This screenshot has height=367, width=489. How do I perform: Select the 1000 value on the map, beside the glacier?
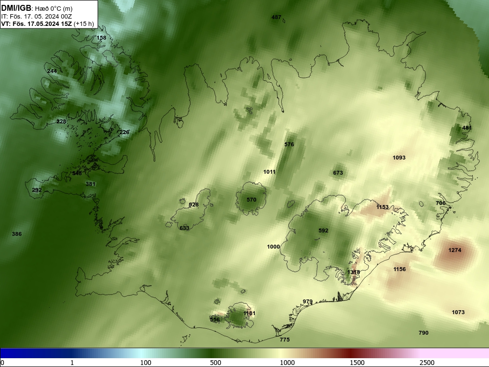273,247
